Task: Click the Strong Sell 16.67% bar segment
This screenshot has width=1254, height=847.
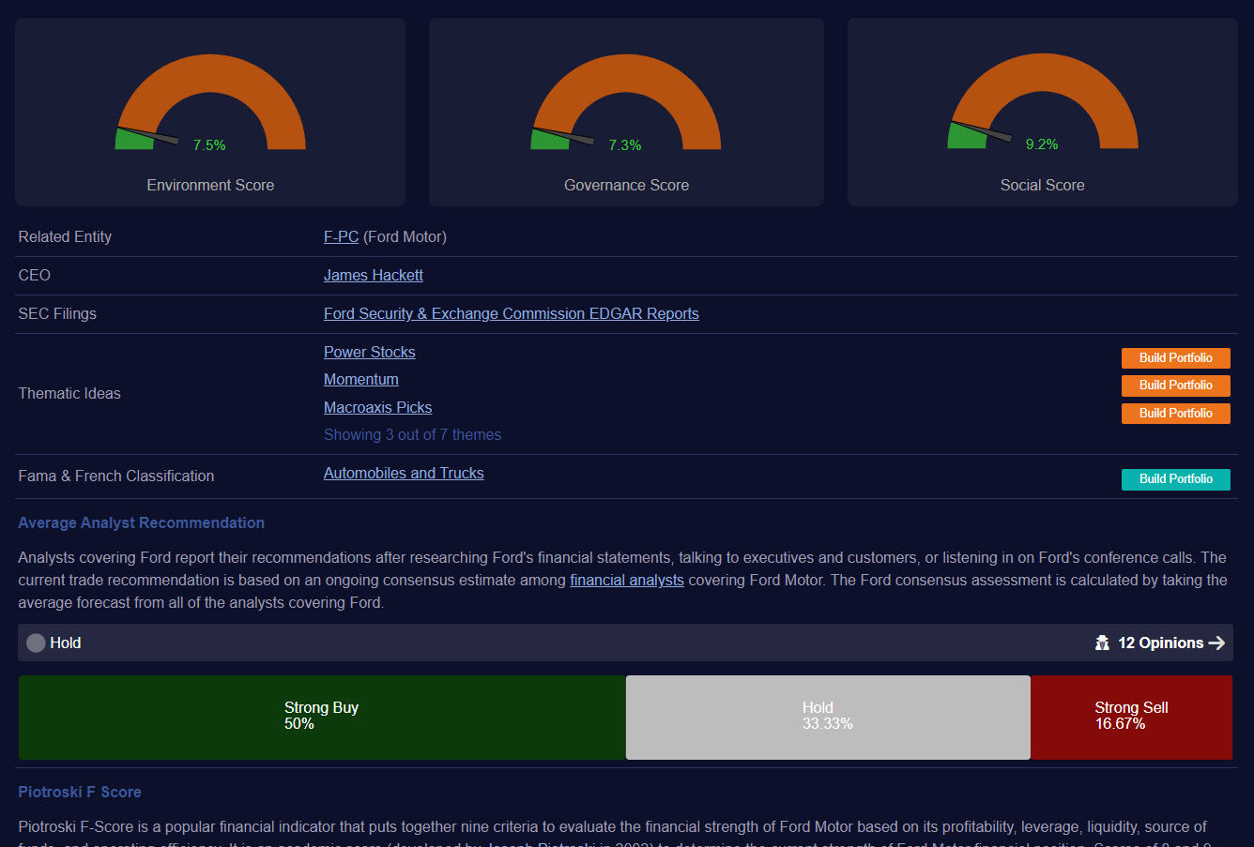Action: pos(1132,718)
